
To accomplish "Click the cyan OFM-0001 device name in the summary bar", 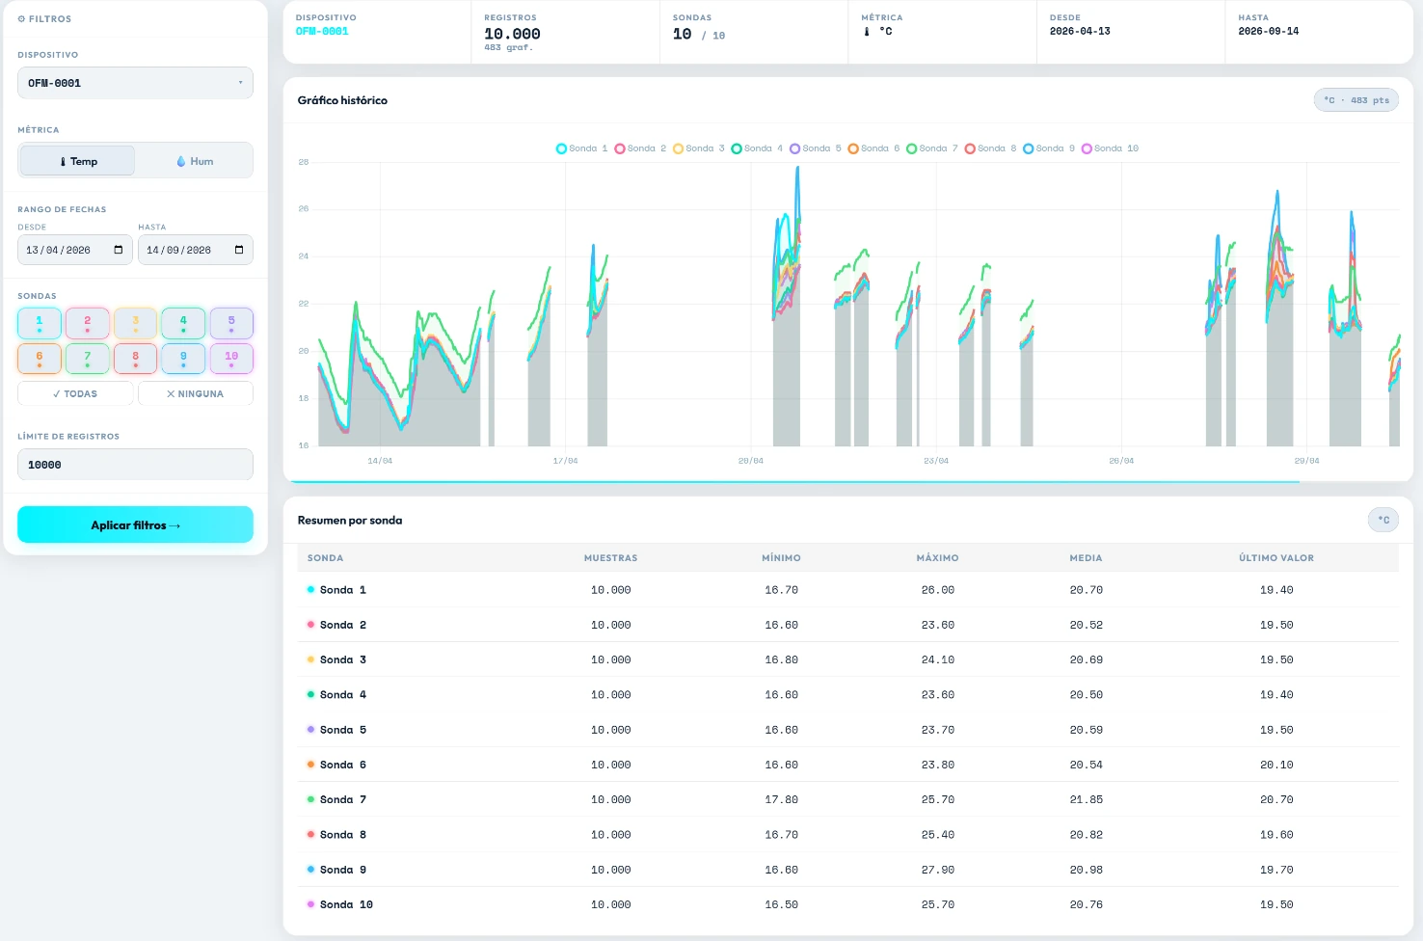I will pyautogui.click(x=322, y=32).
